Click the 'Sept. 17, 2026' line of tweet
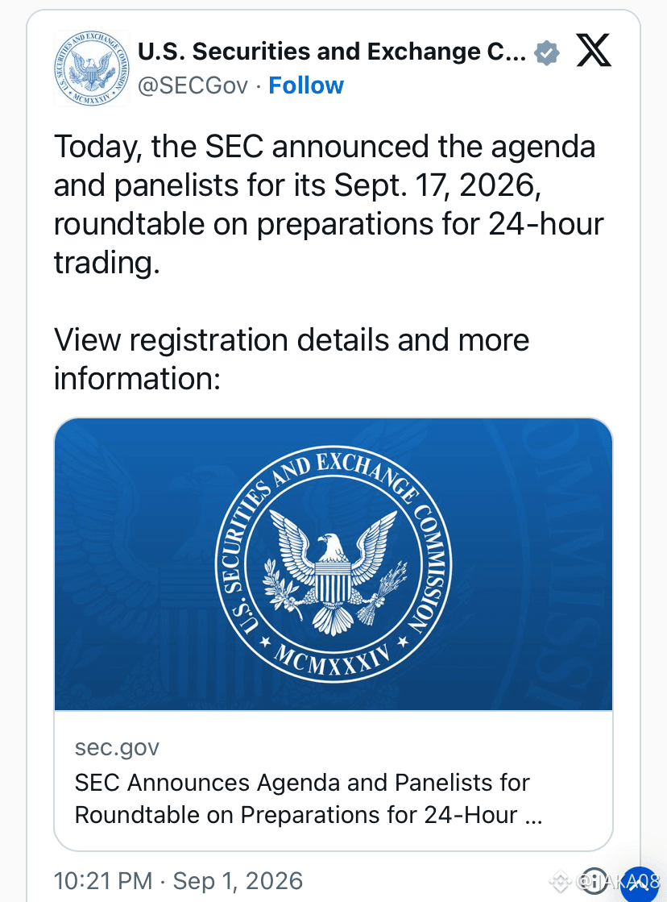The height and width of the screenshot is (902, 667). click(x=297, y=185)
